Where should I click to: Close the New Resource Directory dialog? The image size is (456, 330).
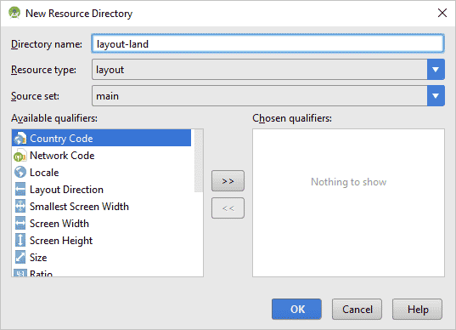pos(442,13)
